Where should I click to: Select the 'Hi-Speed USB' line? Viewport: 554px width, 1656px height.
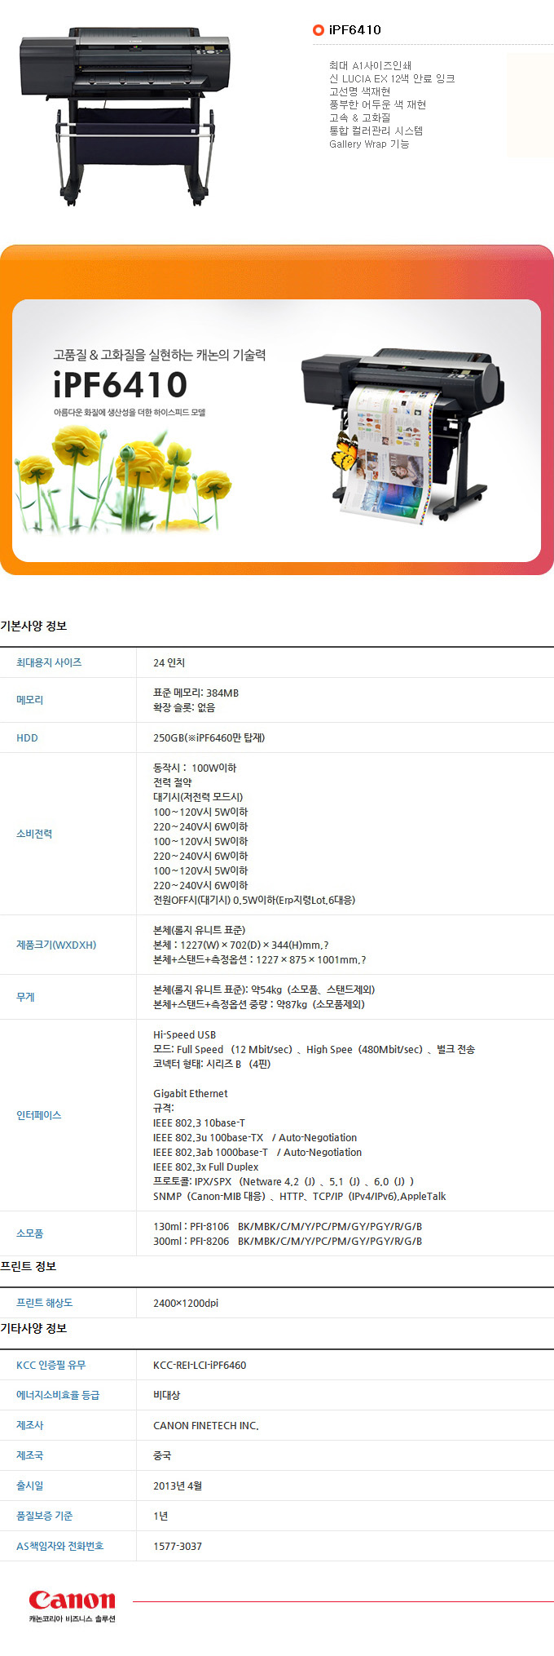185,1034
